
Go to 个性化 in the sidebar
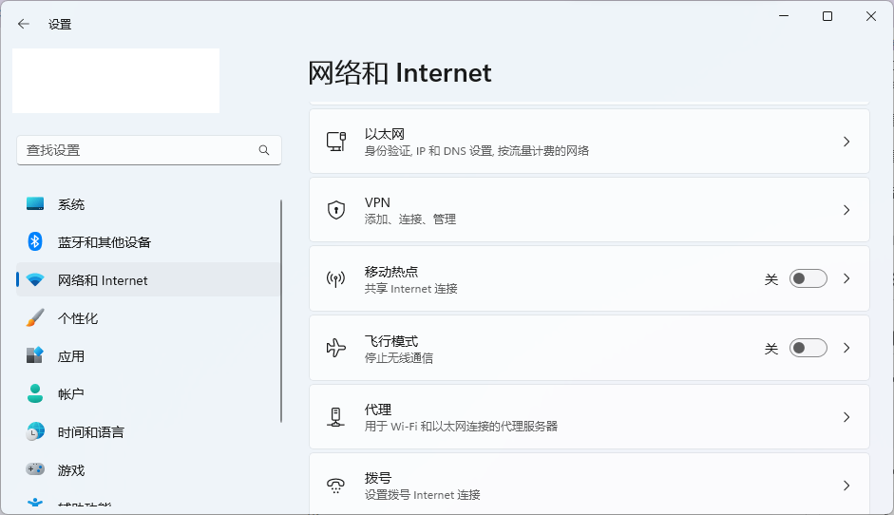point(147,318)
